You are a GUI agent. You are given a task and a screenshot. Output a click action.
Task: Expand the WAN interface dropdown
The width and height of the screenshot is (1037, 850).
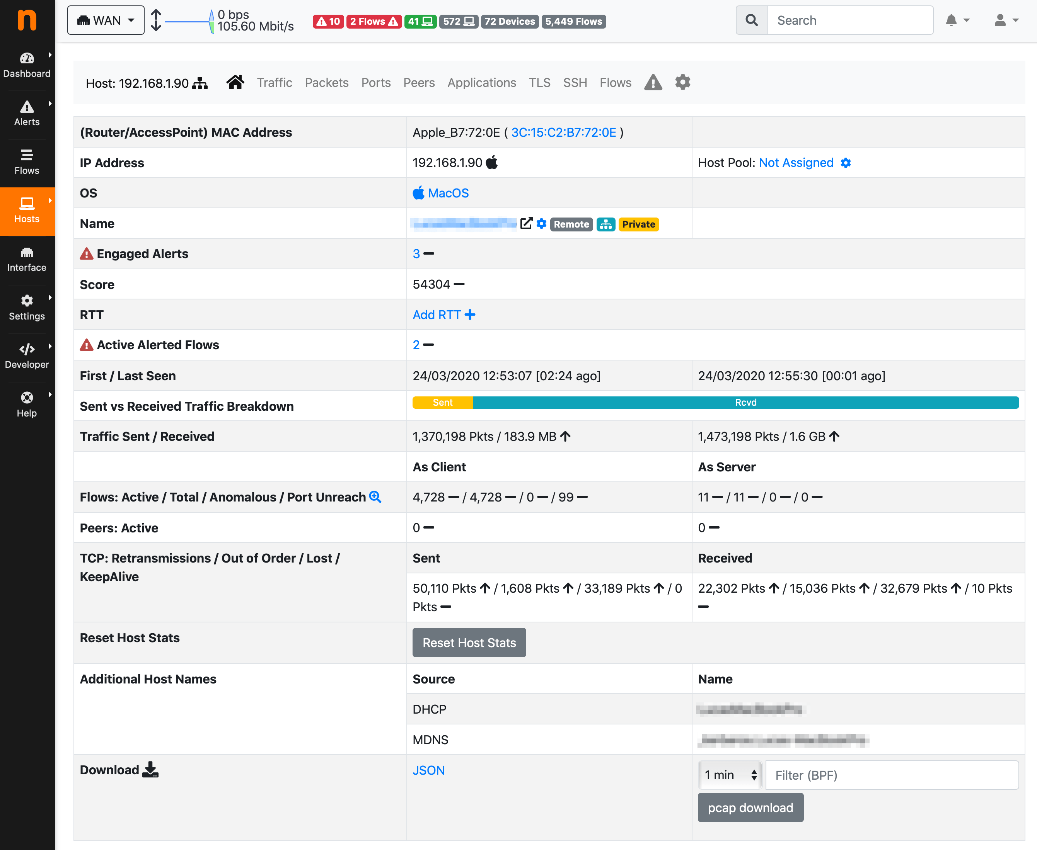click(106, 20)
